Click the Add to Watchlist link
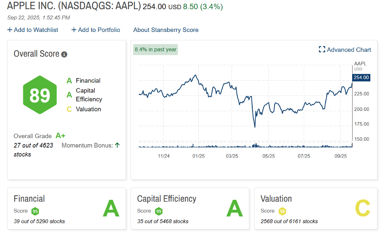 click(36, 30)
